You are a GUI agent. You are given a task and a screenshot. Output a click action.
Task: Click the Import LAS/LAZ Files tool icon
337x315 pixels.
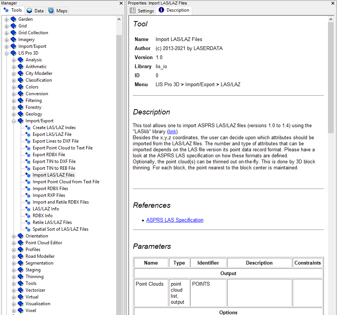click(x=28, y=175)
